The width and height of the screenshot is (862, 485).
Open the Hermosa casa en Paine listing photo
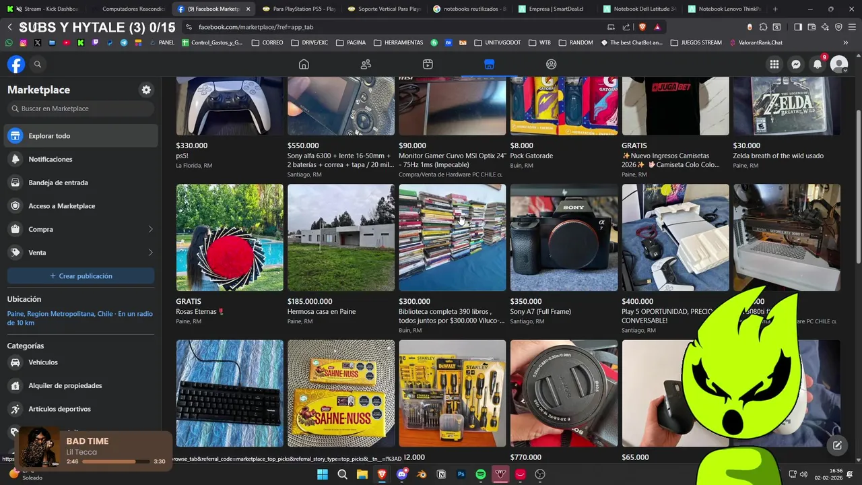341,237
